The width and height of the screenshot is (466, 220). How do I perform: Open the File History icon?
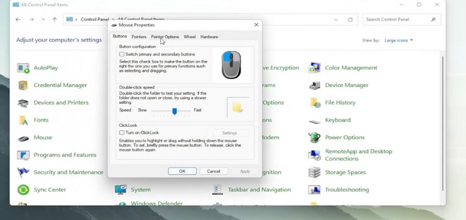(314, 103)
